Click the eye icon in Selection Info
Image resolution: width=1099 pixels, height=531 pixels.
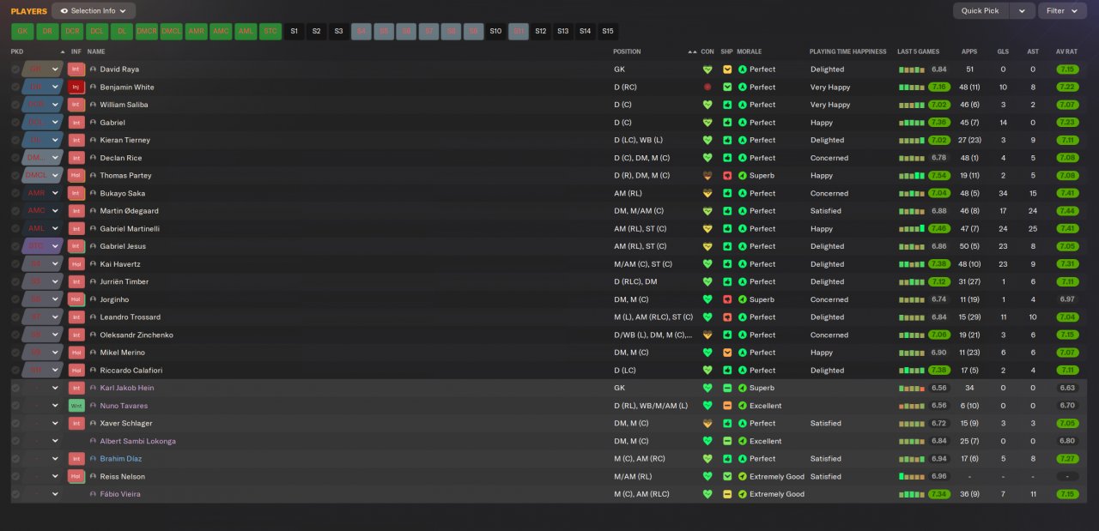(64, 11)
